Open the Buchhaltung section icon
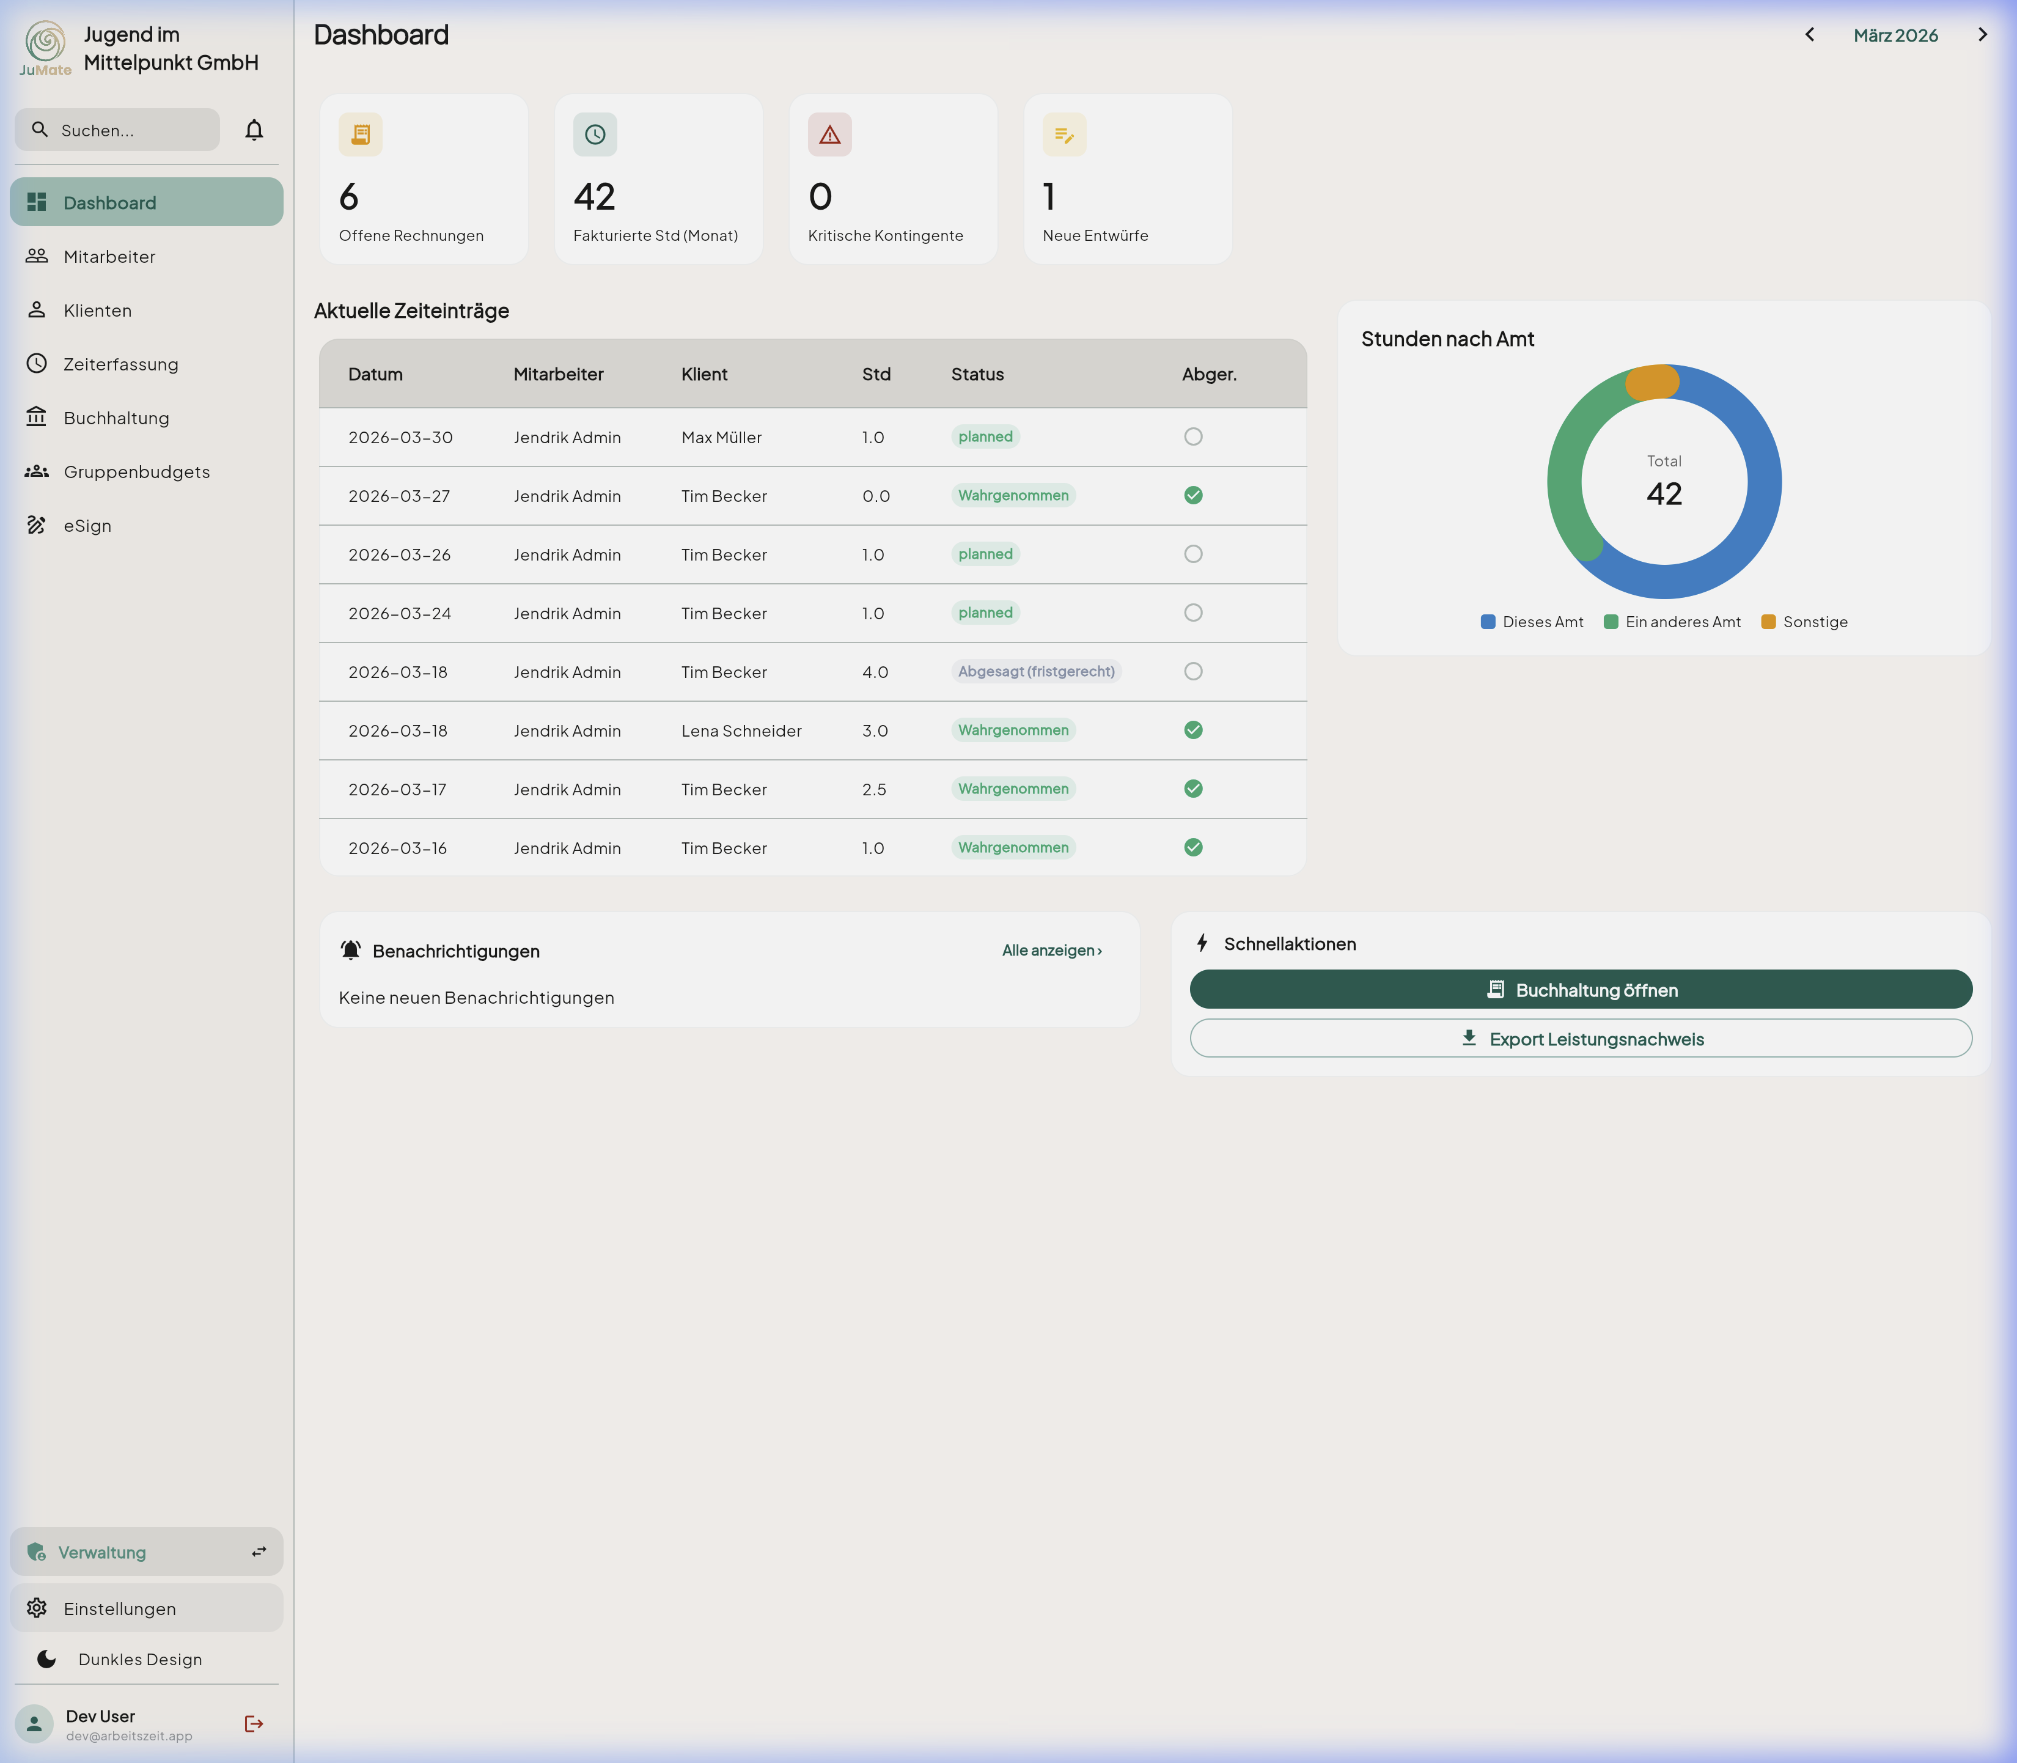The height and width of the screenshot is (1763, 2017). click(x=37, y=417)
